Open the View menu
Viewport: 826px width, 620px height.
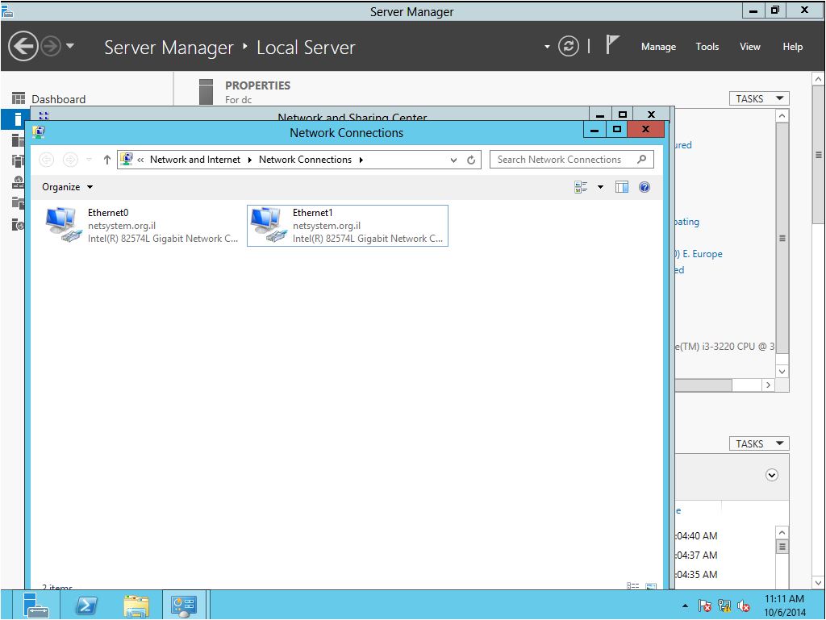tap(749, 47)
